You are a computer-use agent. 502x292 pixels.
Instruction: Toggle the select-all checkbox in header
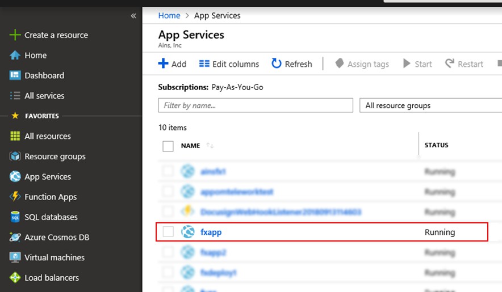click(168, 146)
